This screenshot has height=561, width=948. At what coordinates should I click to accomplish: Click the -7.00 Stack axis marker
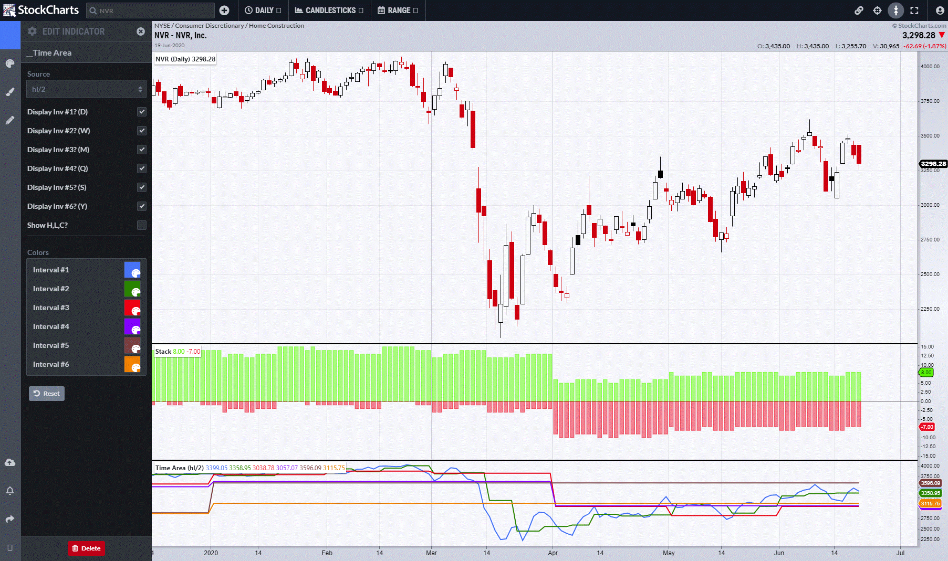926,427
